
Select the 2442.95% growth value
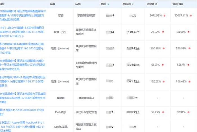[156, 15]
